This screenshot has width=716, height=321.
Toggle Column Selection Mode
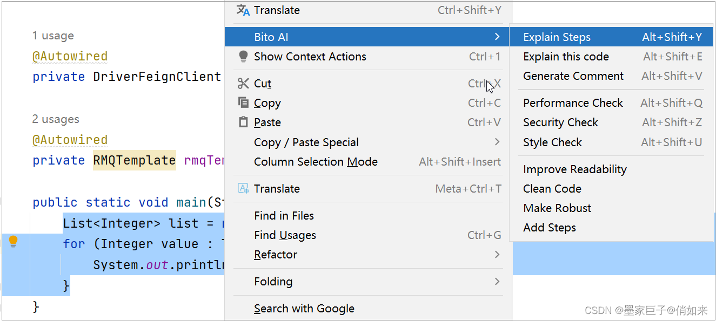click(316, 162)
